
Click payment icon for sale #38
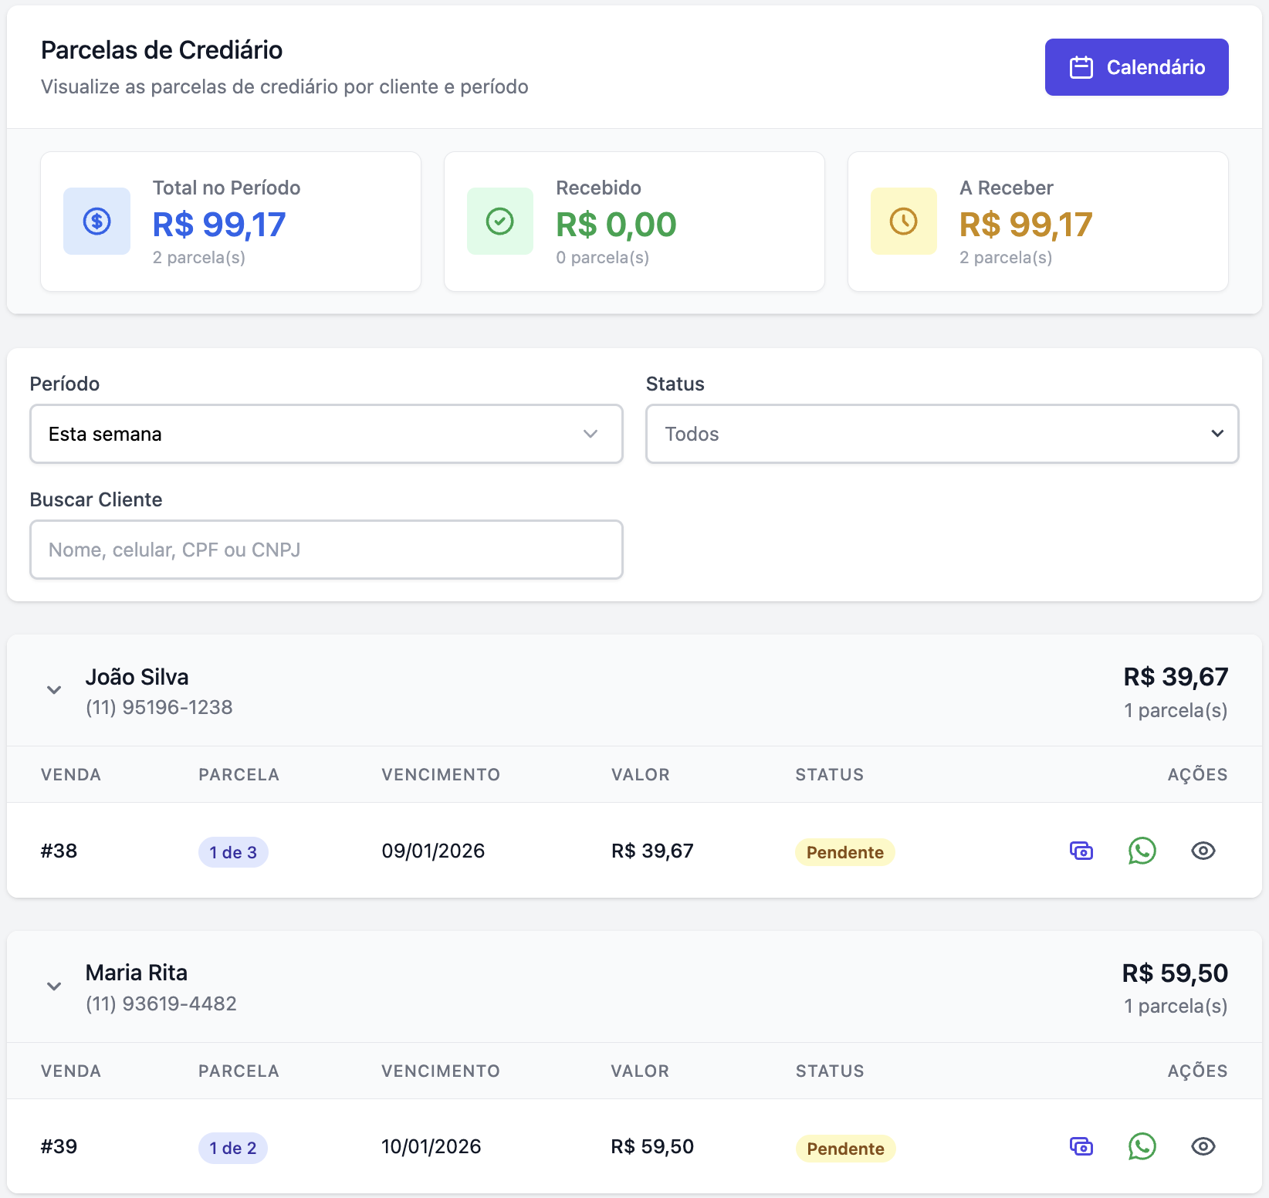[x=1081, y=851]
